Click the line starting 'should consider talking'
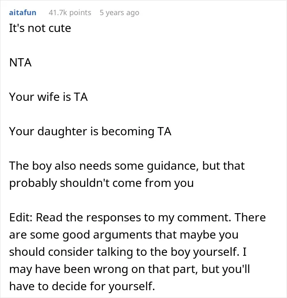The image size is (287, 298). 128,252
